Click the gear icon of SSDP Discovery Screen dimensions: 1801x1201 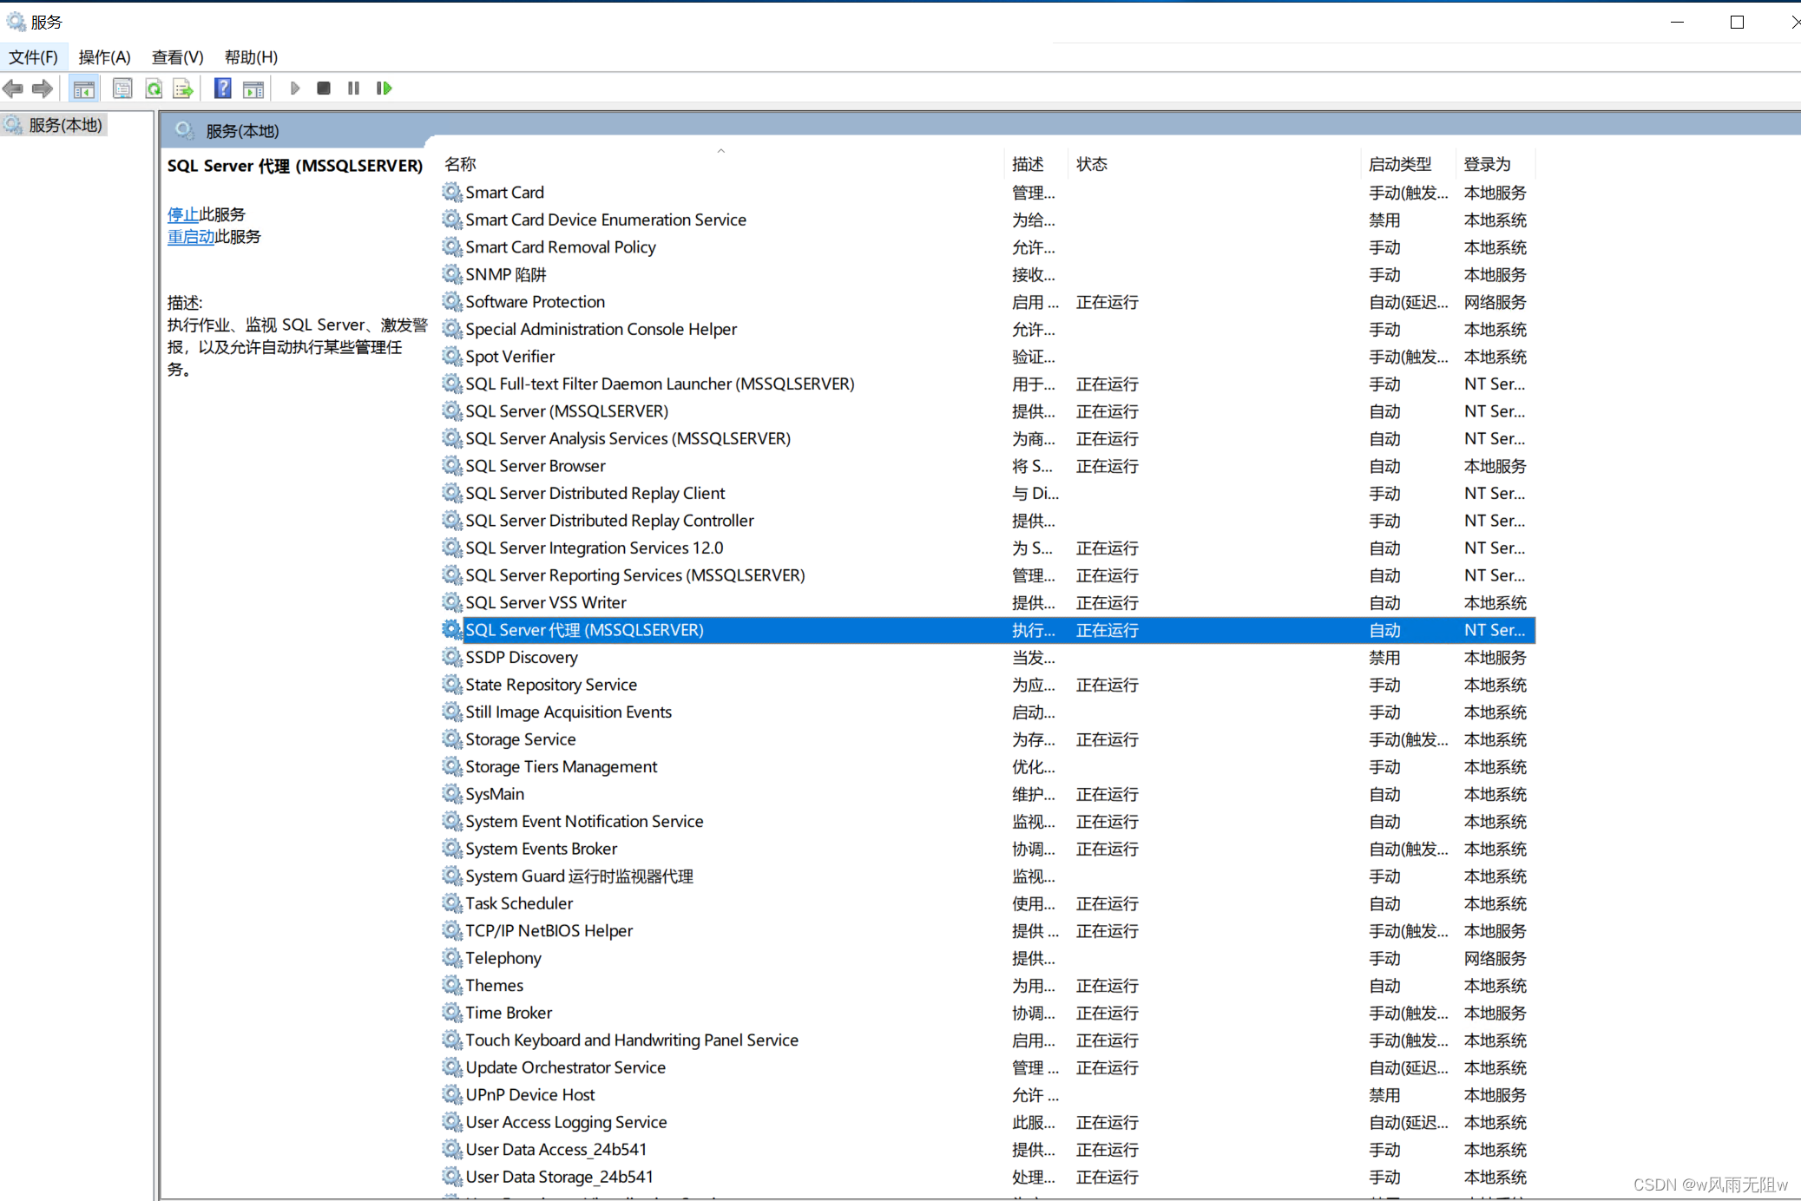452,657
